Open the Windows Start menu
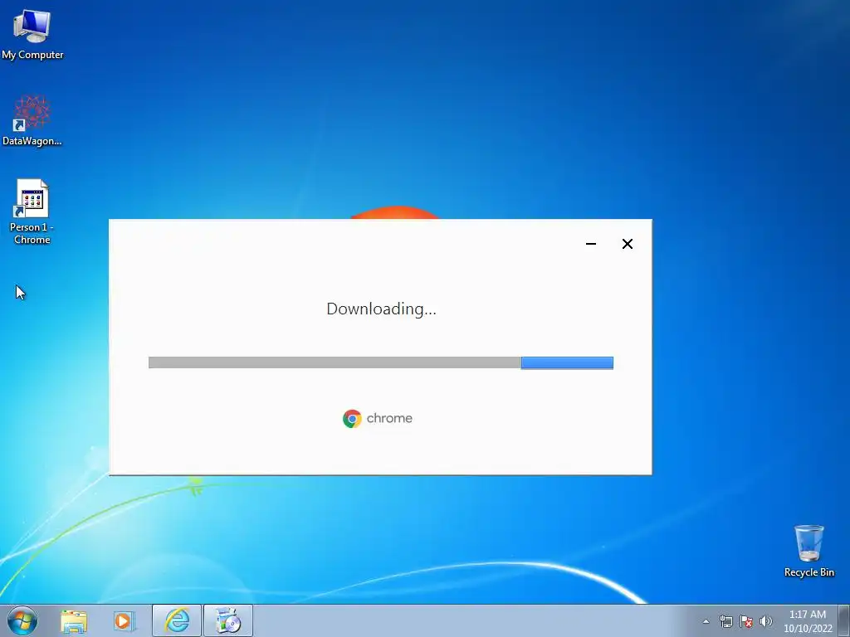The image size is (850, 637). 22,620
